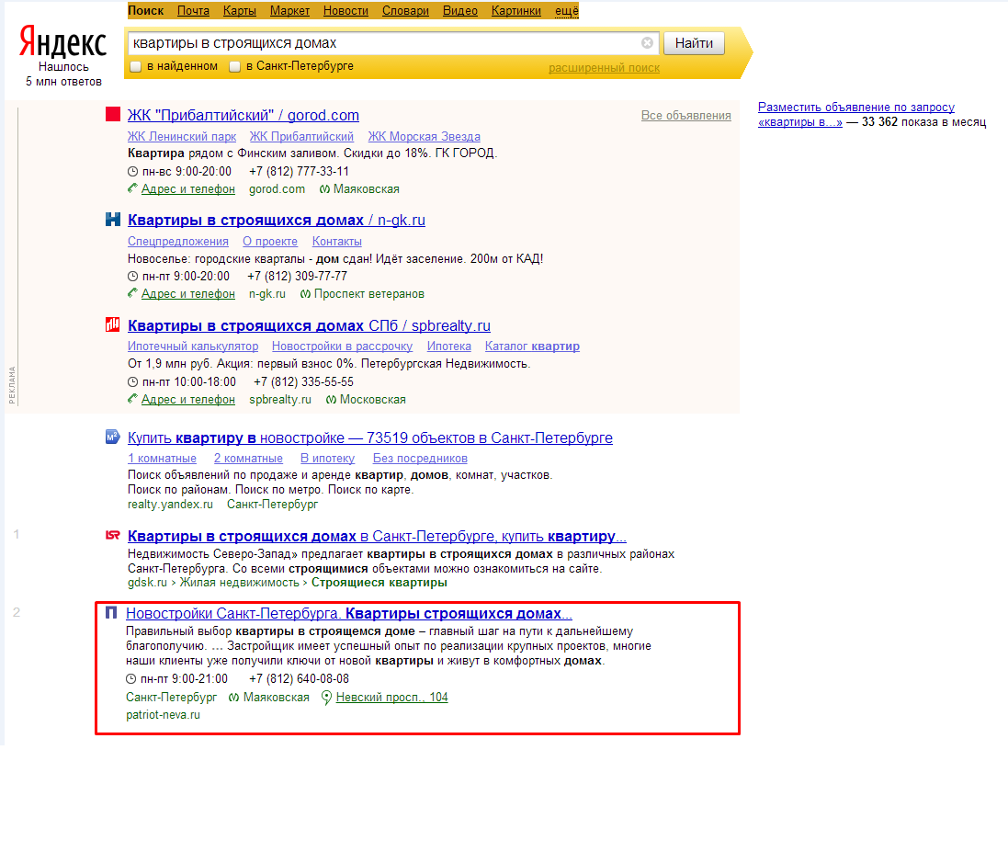Click Все объявления link
The image size is (1008, 852).
tap(685, 116)
